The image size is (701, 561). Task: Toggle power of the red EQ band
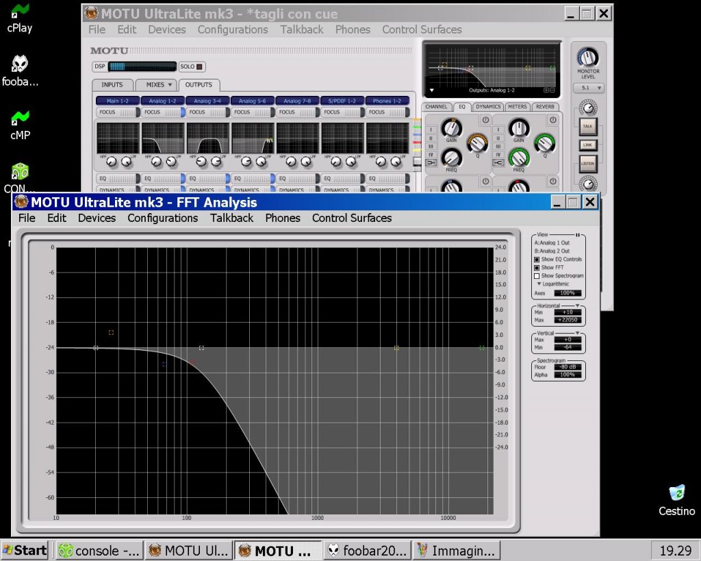553,182
